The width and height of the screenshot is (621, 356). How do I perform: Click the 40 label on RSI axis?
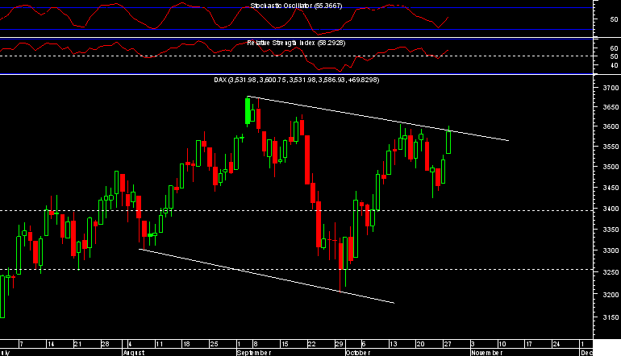(614, 65)
